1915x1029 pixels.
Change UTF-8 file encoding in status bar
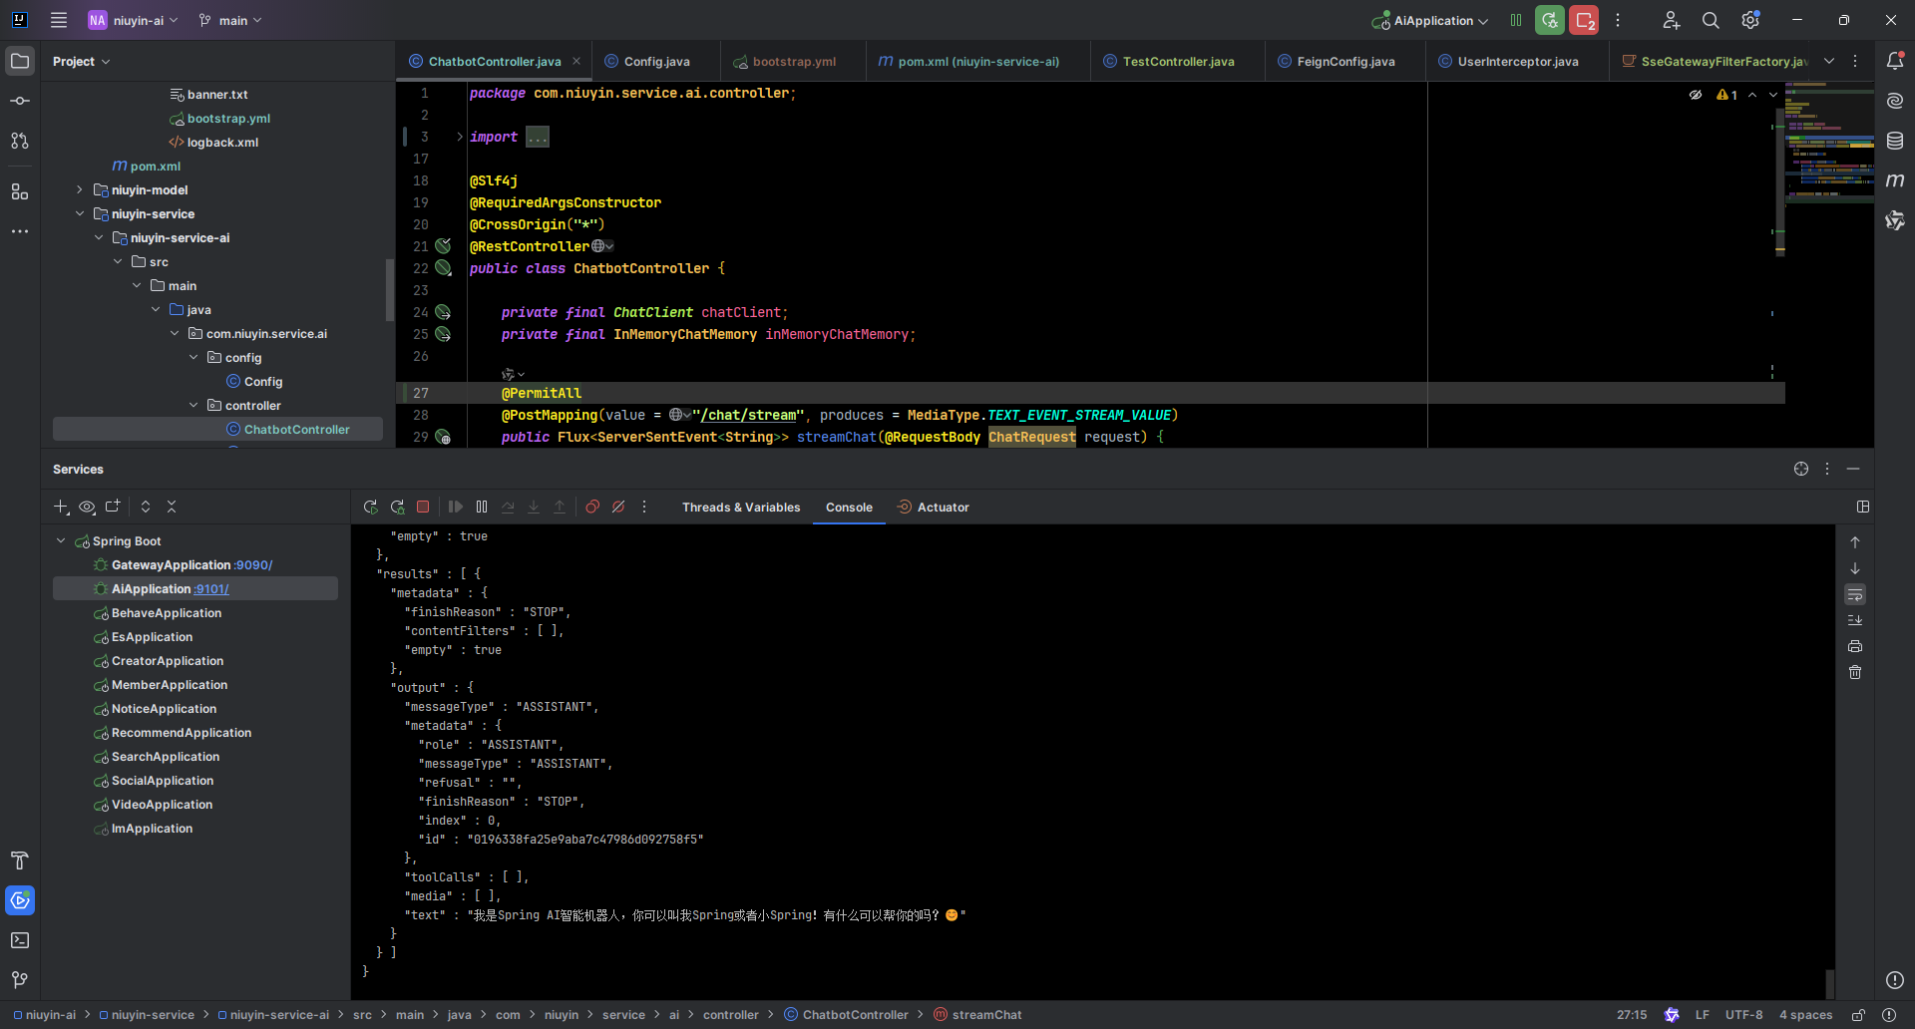pos(1743,1015)
